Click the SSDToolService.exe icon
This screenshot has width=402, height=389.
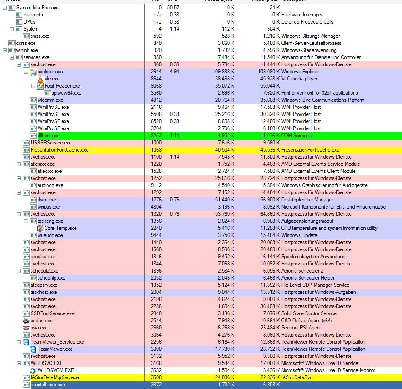[26, 313]
